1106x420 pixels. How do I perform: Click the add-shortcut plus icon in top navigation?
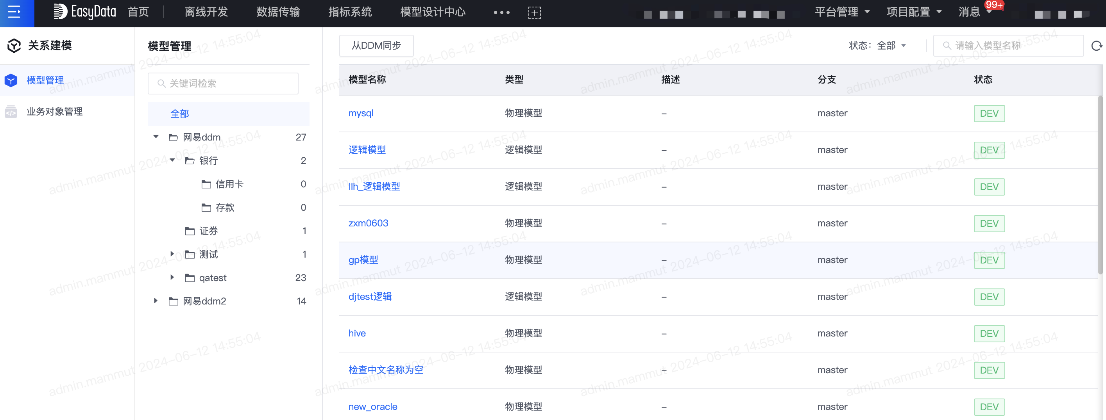click(535, 12)
